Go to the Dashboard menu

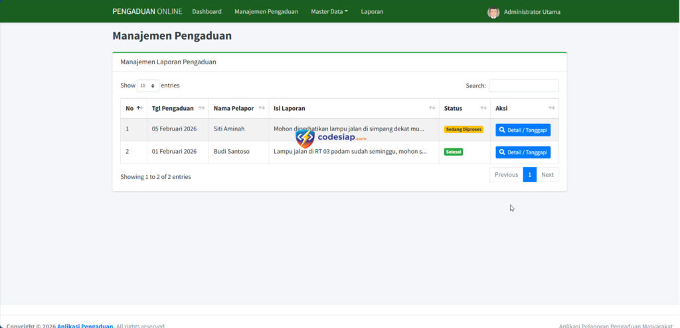[x=207, y=11]
